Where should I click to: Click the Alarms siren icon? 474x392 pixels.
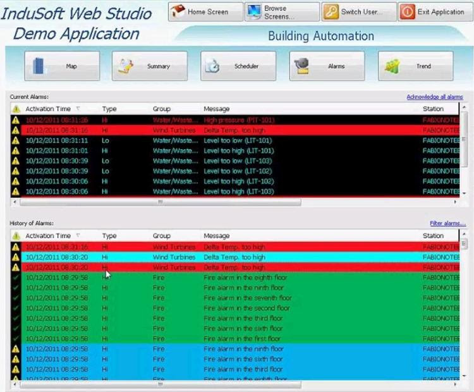(301, 66)
